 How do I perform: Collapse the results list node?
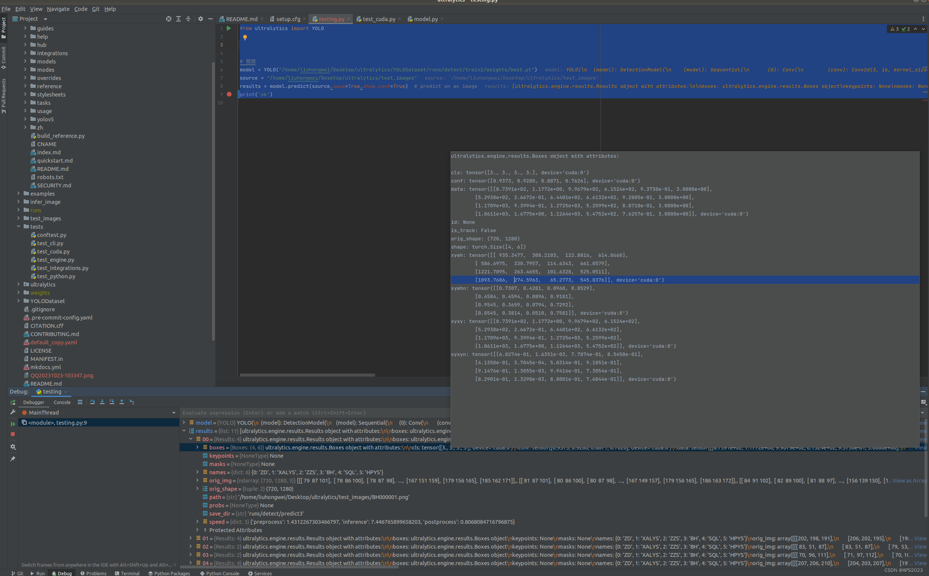point(184,430)
